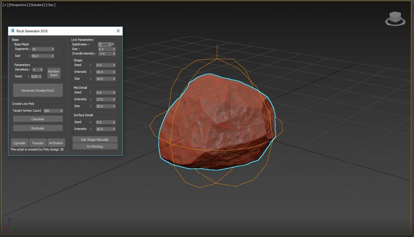The image size is (414, 237).
Task: Open the Youtube link button
Action: (38, 143)
